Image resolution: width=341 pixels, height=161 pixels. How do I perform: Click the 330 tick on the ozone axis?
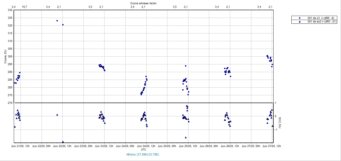click(10, 10)
